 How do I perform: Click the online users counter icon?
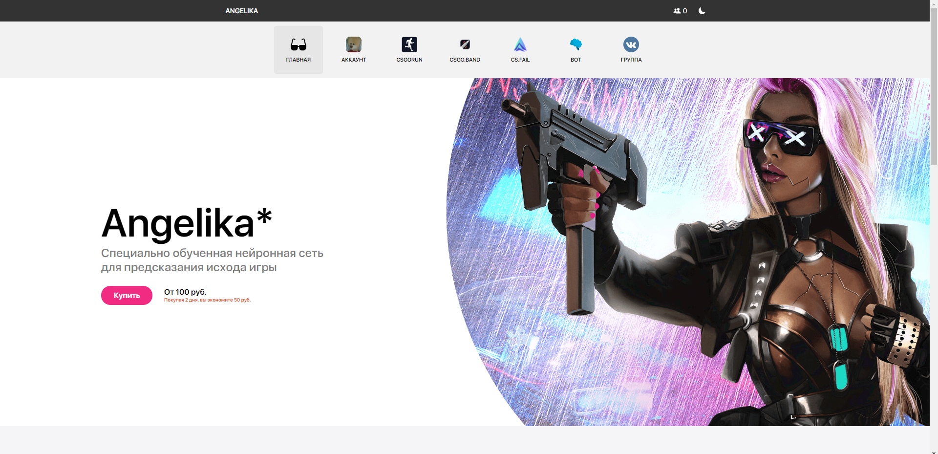point(677,11)
